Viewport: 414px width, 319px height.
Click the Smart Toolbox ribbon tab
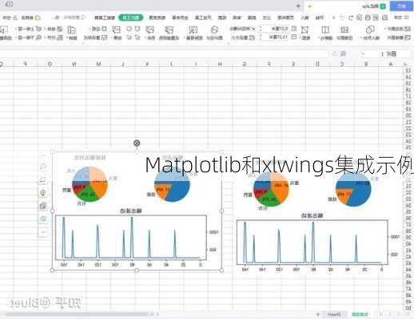105,18
